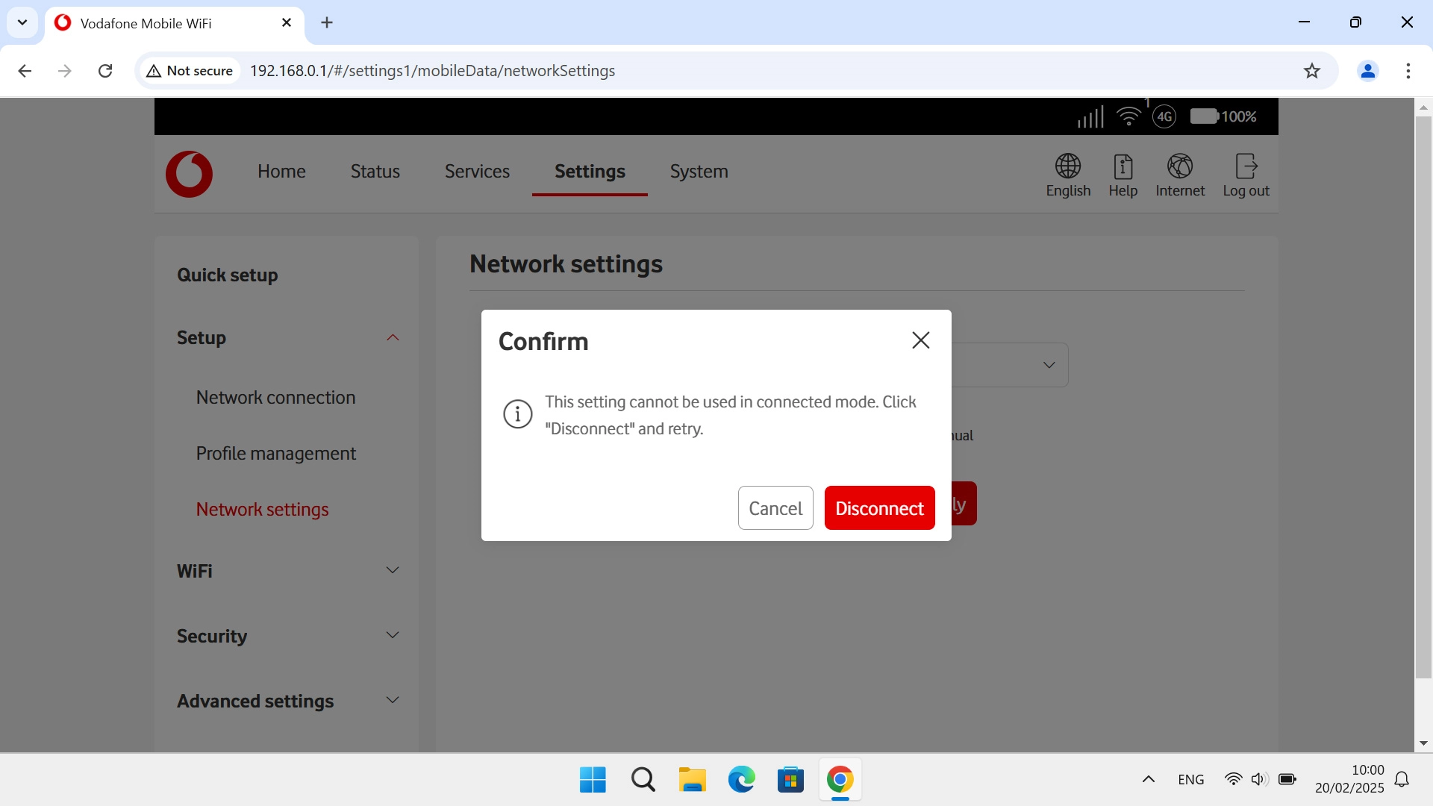
Task: Reload the page in browser
Action: pos(105,71)
